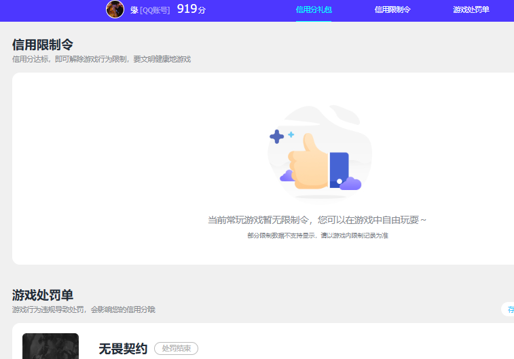Viewport: 514px width, 359px height.
Task: Click the 部分限制数据不支持显示 note
Action: click(318, 235)
